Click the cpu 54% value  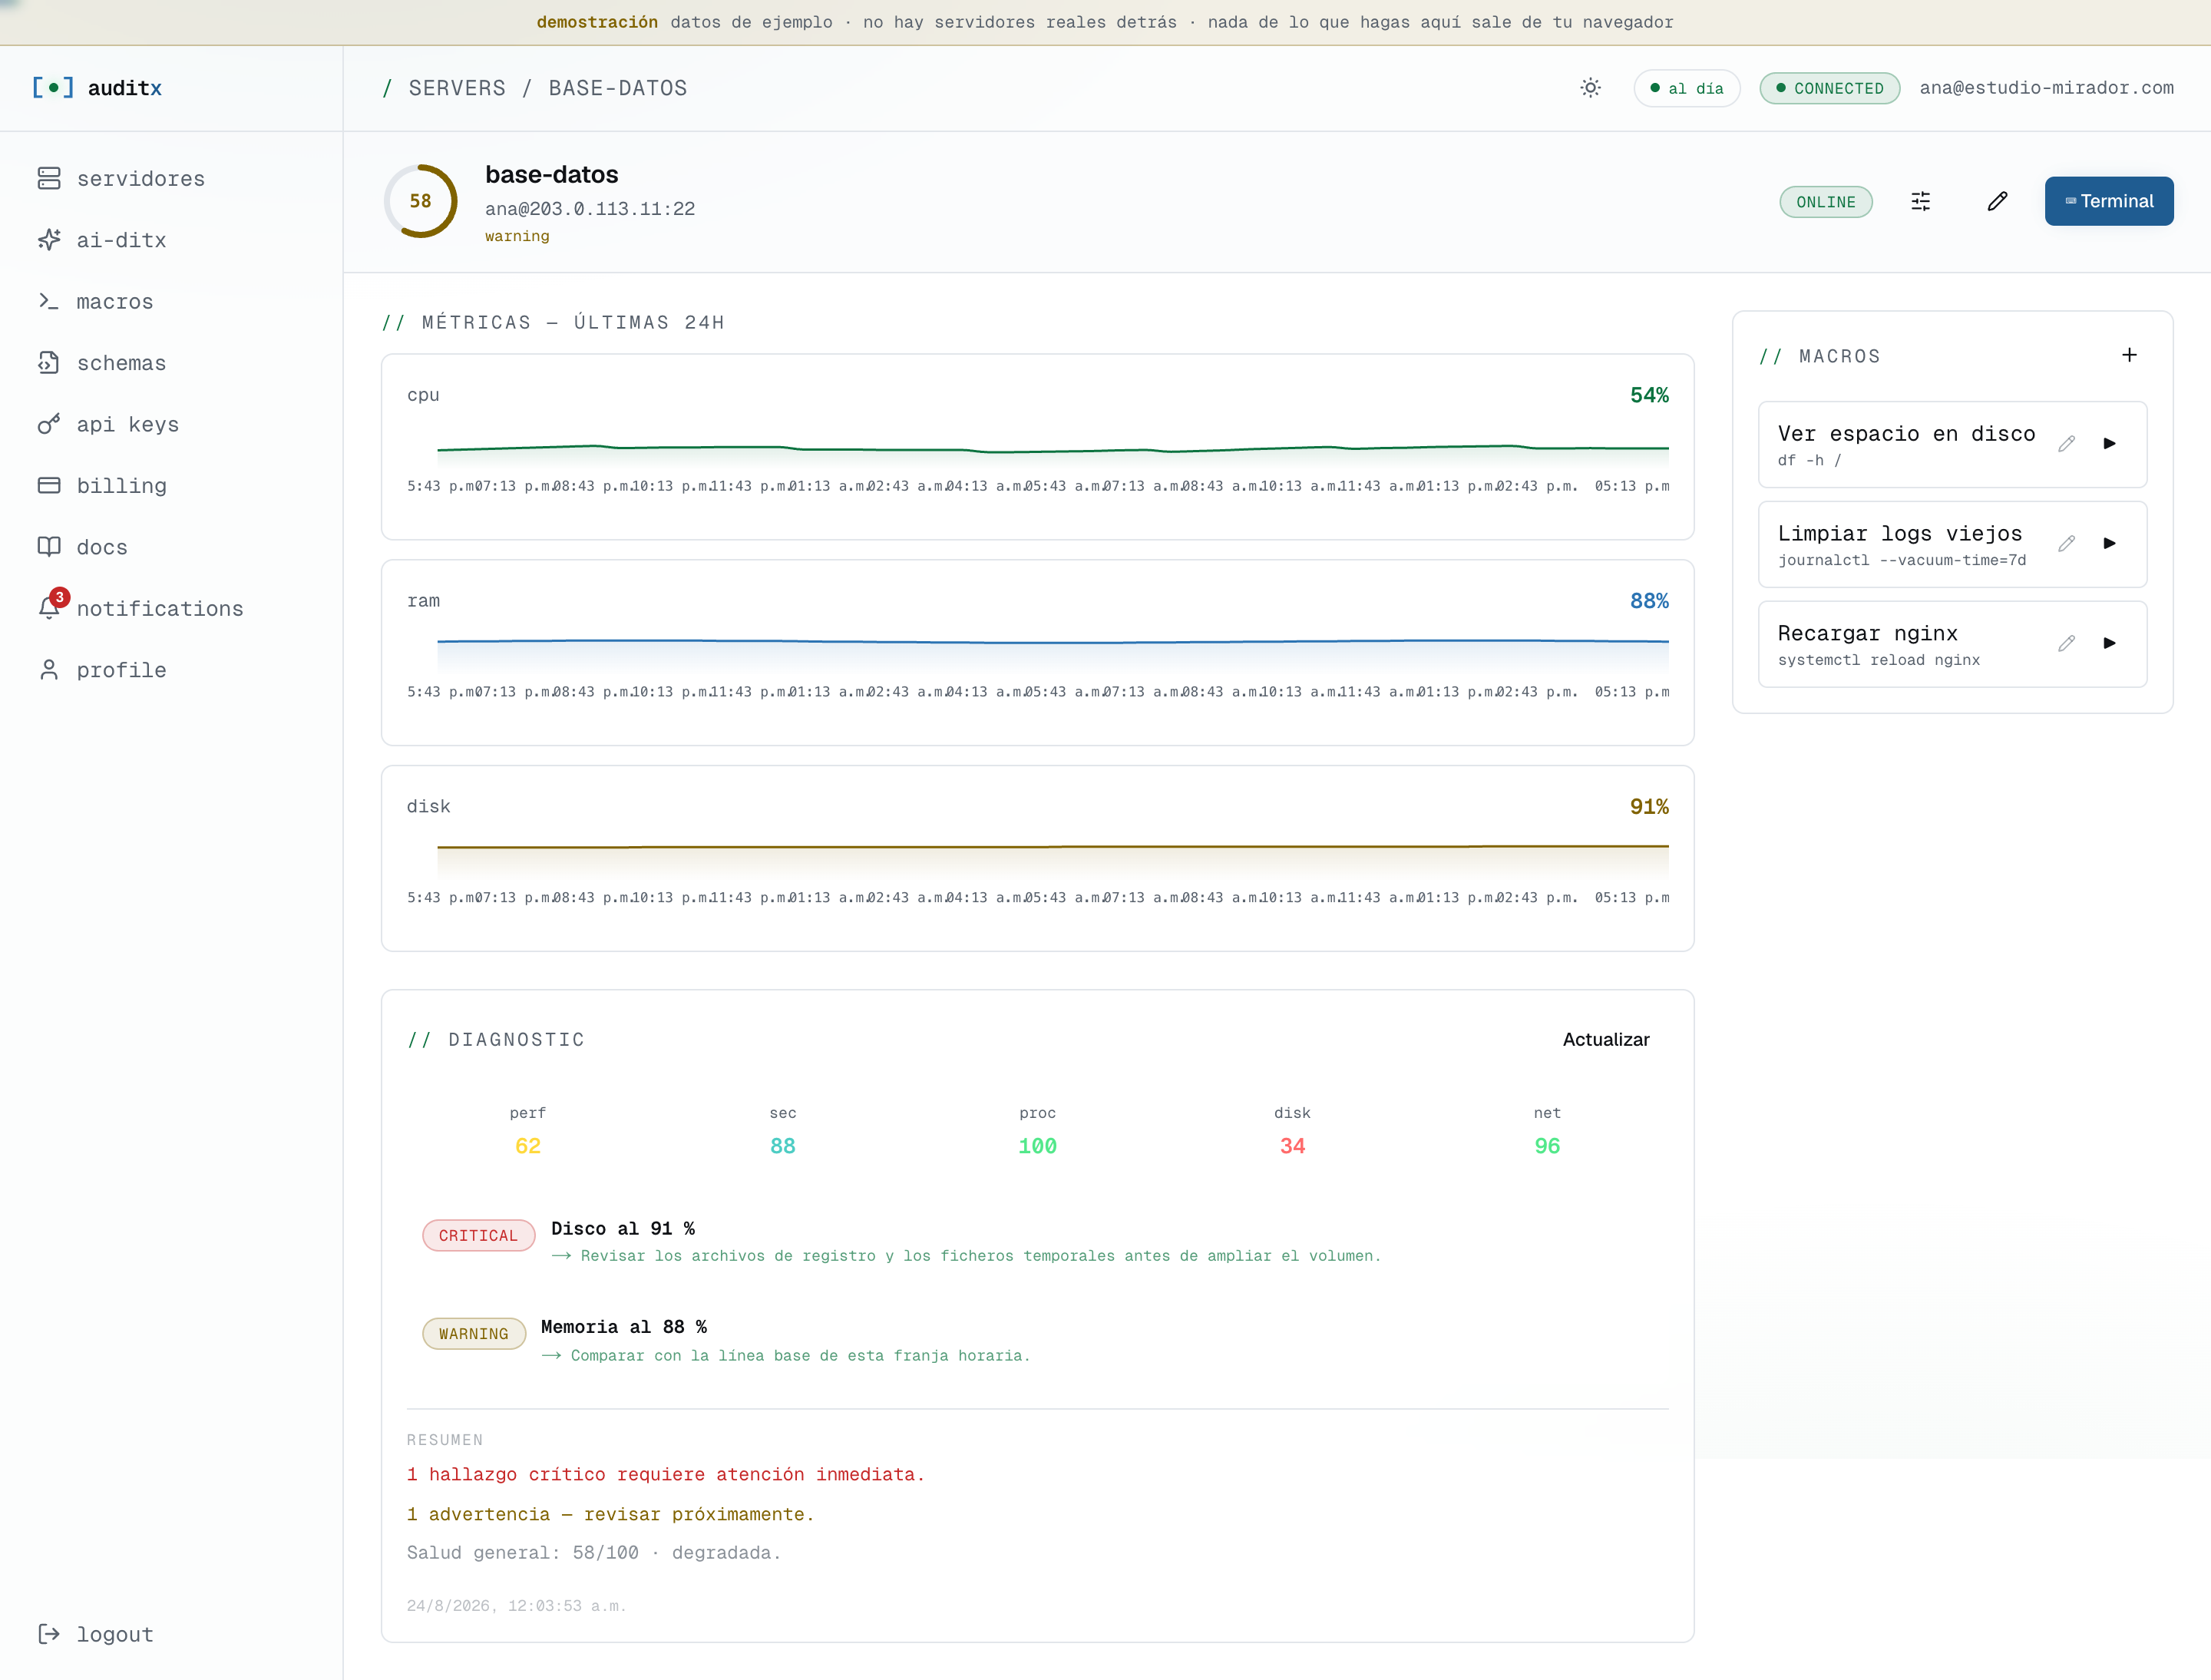pos(1648,395)
